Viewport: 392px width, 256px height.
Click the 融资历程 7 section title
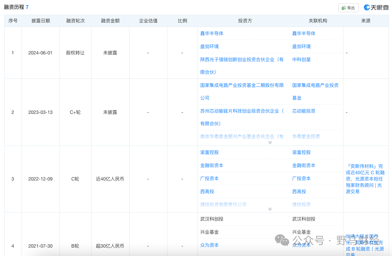(x=16, y=7)
